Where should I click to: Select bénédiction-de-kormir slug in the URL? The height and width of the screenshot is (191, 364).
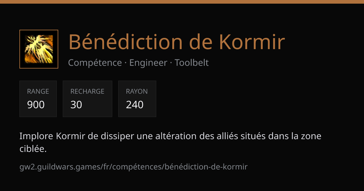tap(206, 167)
